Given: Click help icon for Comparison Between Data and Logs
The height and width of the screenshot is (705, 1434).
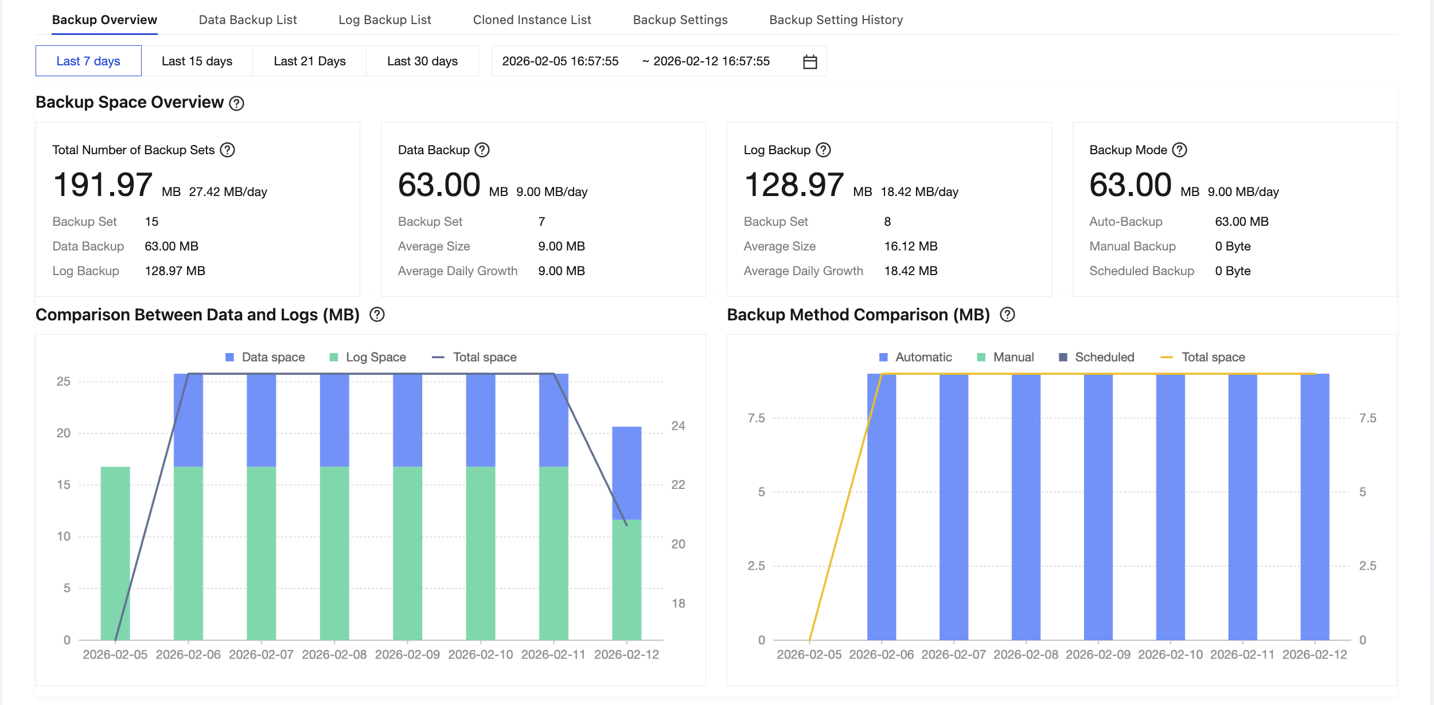Looking at the screenshot, I should point(377,315).
